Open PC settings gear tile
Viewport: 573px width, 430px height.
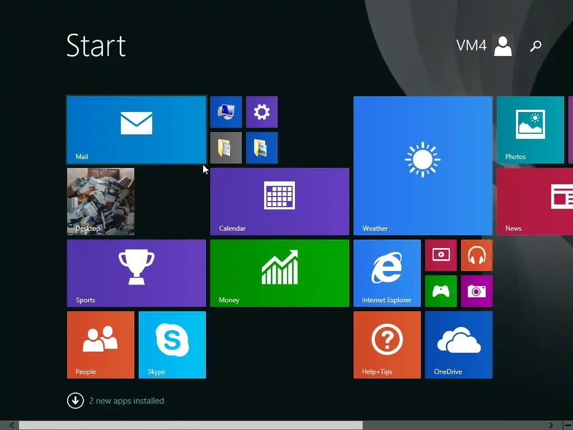[262, 112]
